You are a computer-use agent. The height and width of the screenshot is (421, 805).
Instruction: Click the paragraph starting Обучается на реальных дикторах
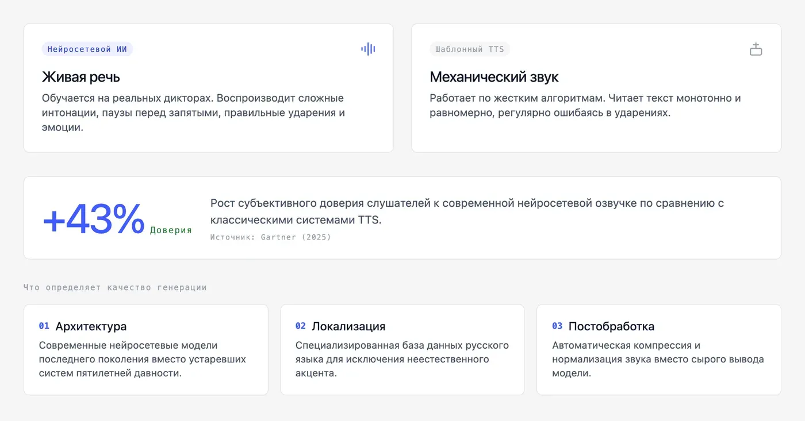194,113
